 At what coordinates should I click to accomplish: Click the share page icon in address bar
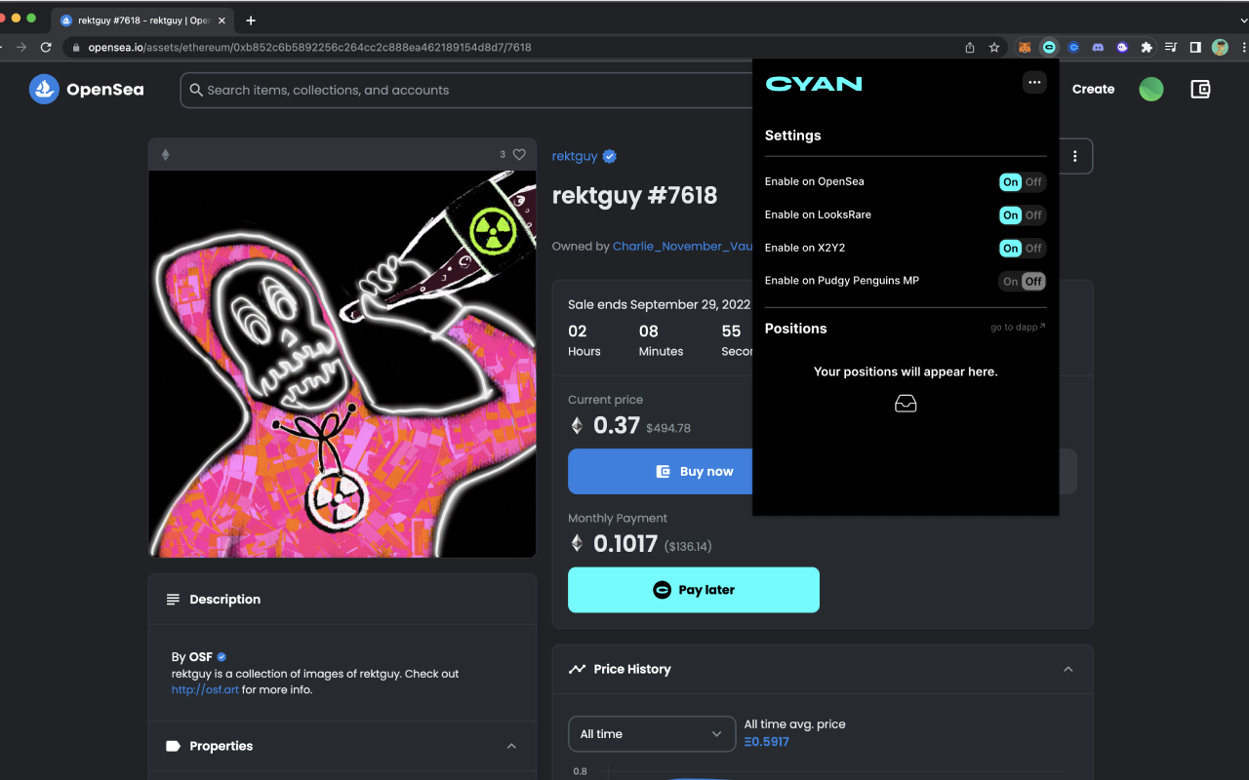point(970,47)
